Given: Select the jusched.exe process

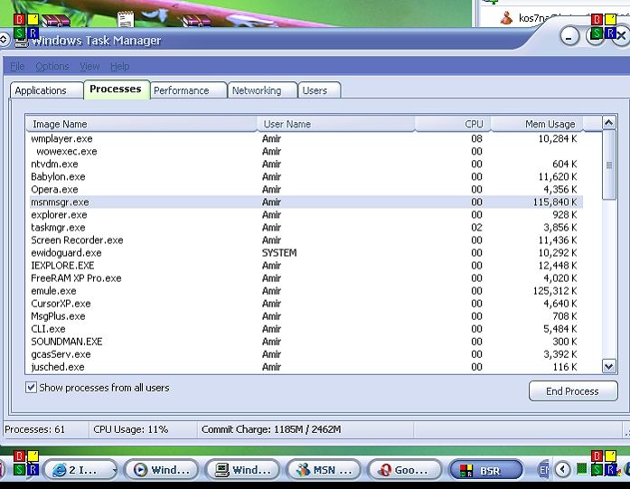Looking at the screenshot, I should click(306, 367).
